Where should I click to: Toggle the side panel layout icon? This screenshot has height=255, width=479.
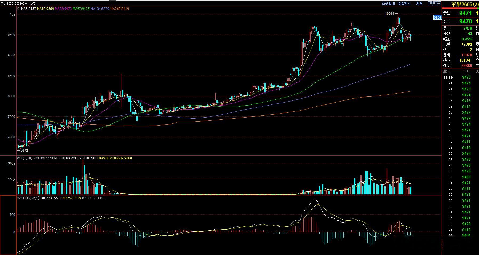pyautogui.click(x=439, y=3)
